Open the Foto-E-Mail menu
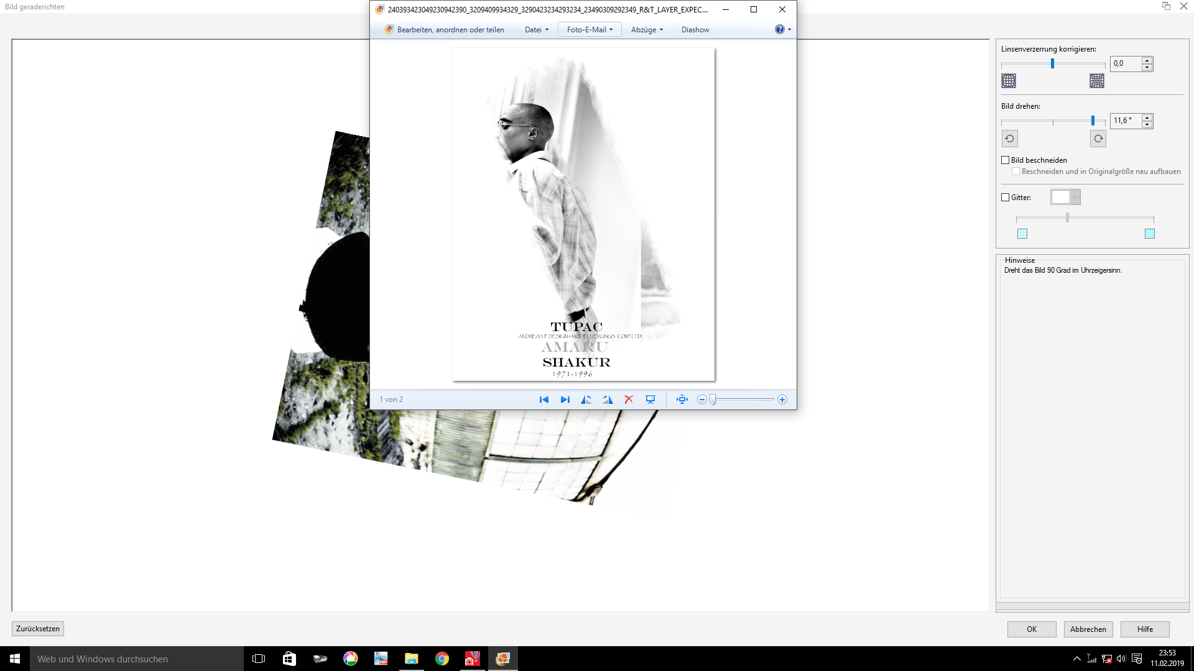 click(x=590, y=29)
